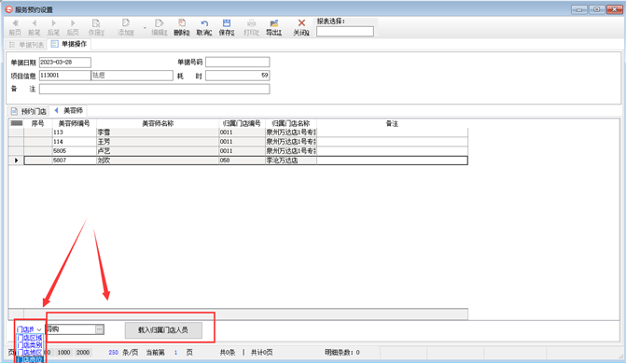
Task: Select cell with beautician number 5807
Action: coord(75,161)
